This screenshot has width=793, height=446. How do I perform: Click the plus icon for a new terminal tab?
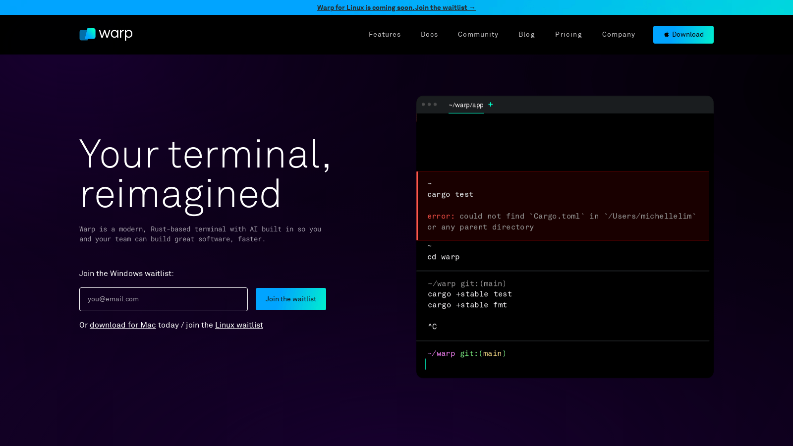[x=491, y=105]
